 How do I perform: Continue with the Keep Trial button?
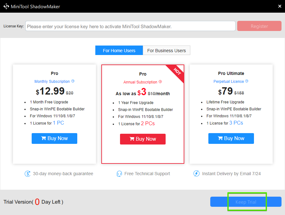click(x=246, y=202)
